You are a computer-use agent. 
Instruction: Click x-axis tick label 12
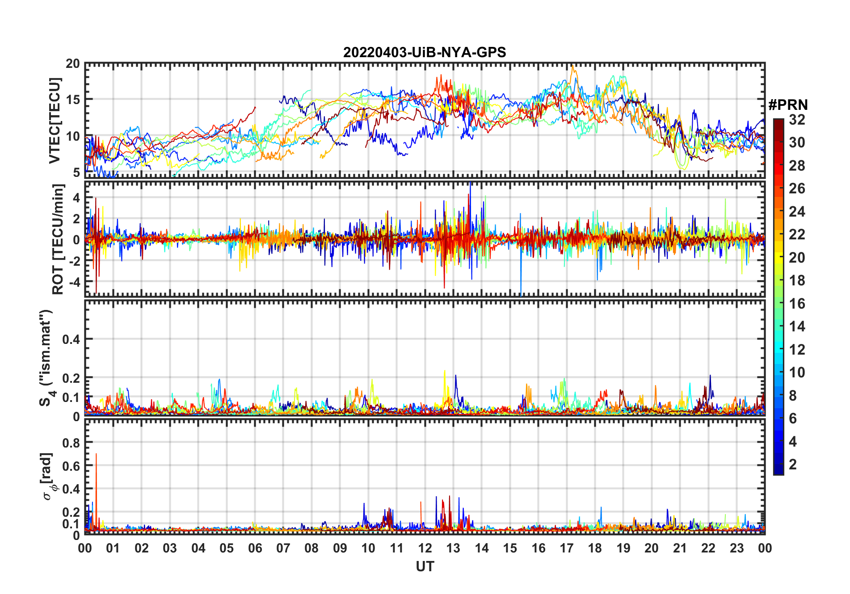(425, 548)
